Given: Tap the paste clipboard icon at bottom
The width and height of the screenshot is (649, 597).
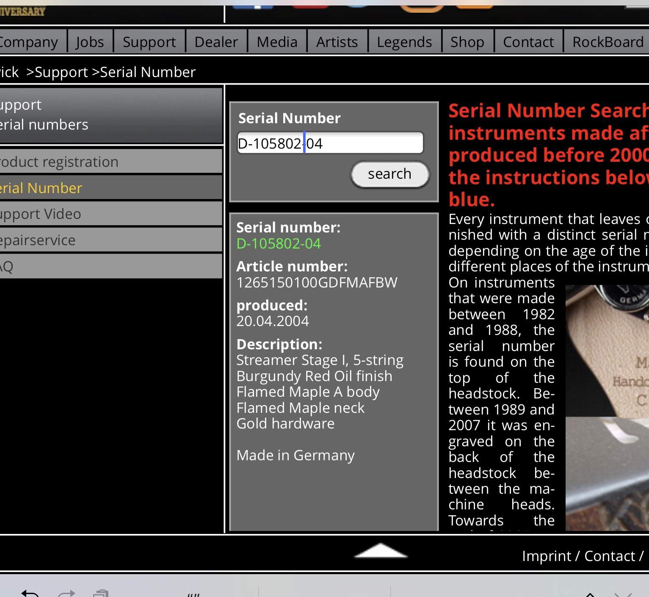Looking at the screenshot, I should pos(101,593).
